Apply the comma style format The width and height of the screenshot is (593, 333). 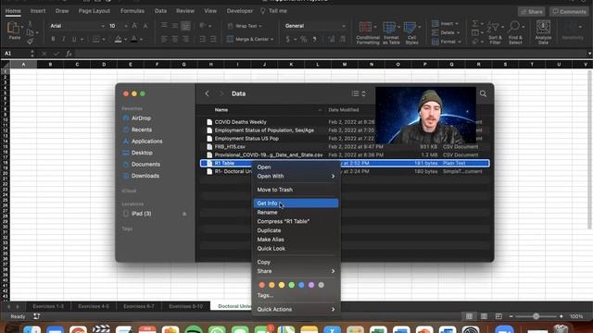[x=315, y=39]
